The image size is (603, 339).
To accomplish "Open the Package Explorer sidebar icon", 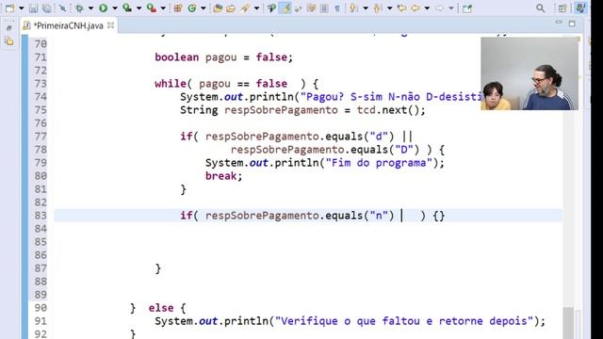I will [9, 41].
